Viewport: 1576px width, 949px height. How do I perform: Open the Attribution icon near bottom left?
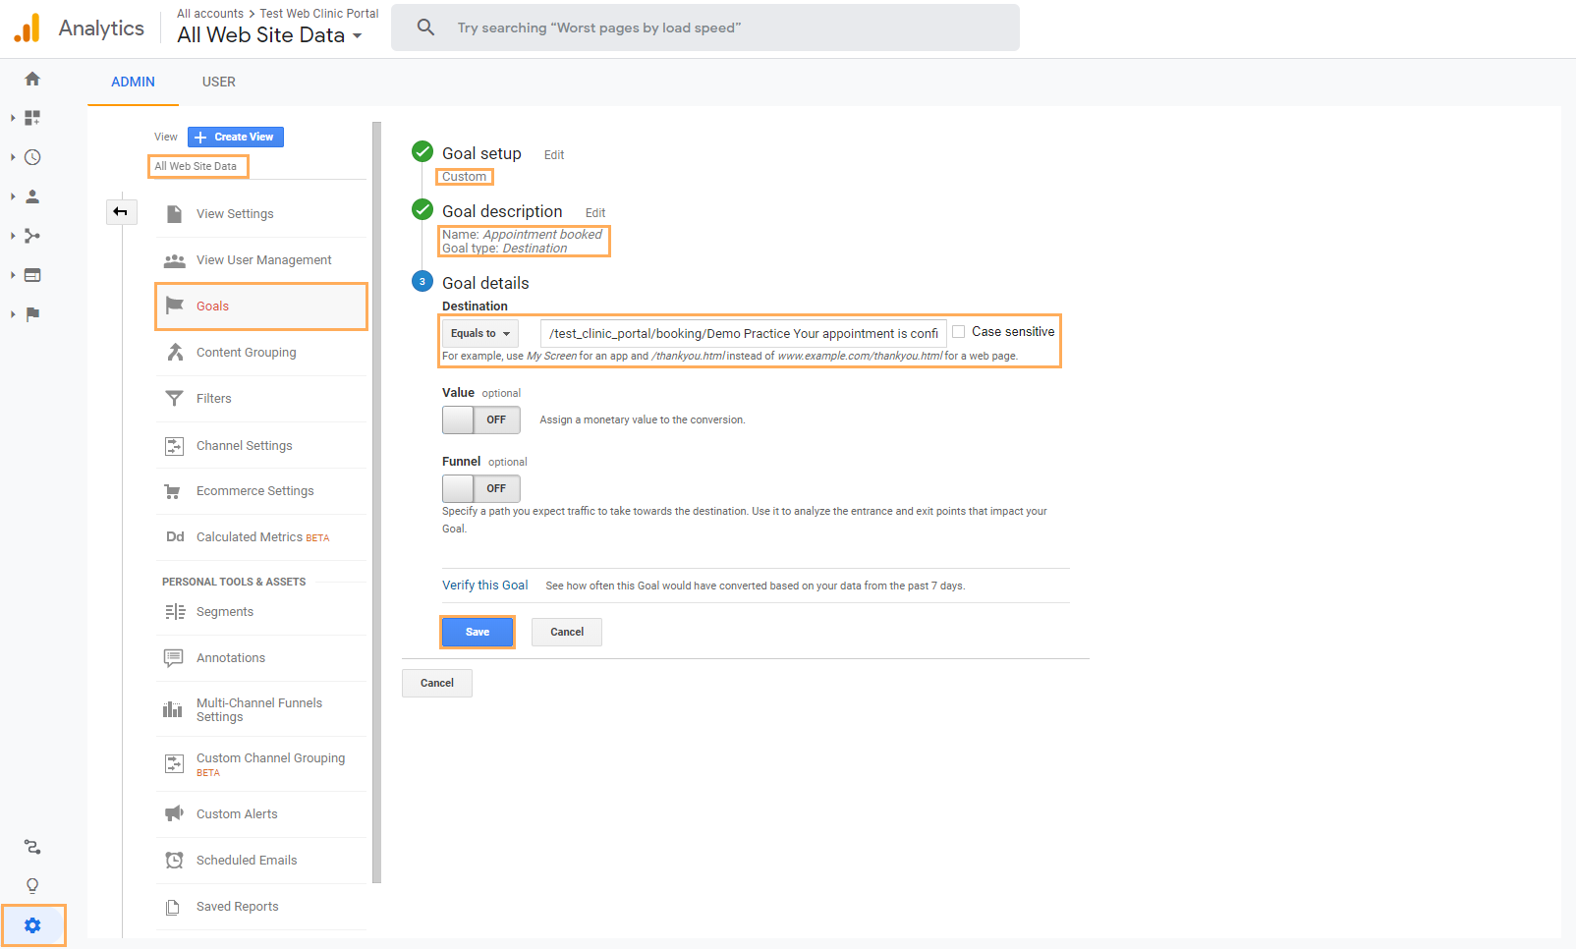pos(32,847)
